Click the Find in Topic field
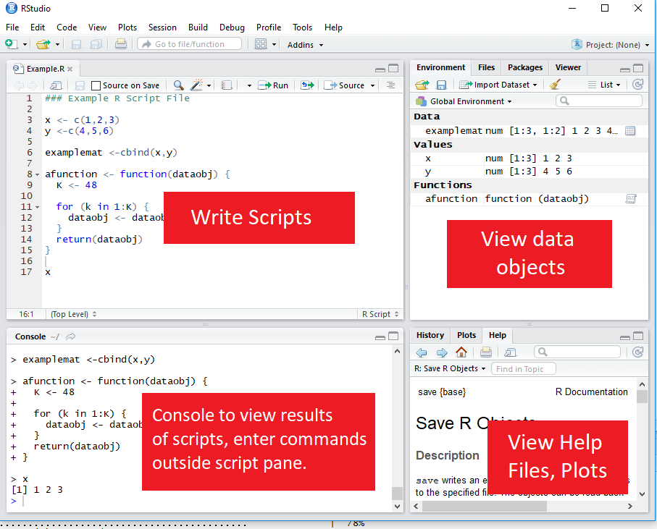The image size is (657, 529). 523,369
